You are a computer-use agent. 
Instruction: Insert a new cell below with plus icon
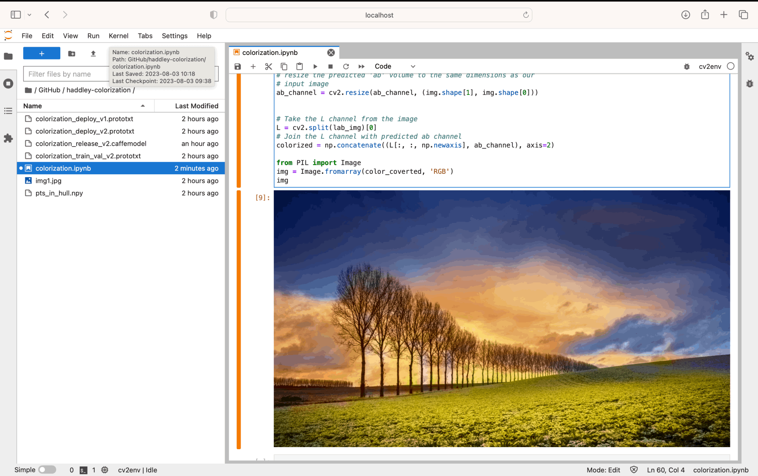253,66
